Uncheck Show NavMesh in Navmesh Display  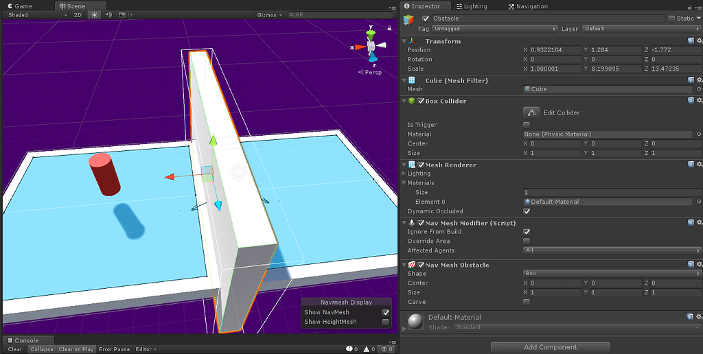point(385,312)
